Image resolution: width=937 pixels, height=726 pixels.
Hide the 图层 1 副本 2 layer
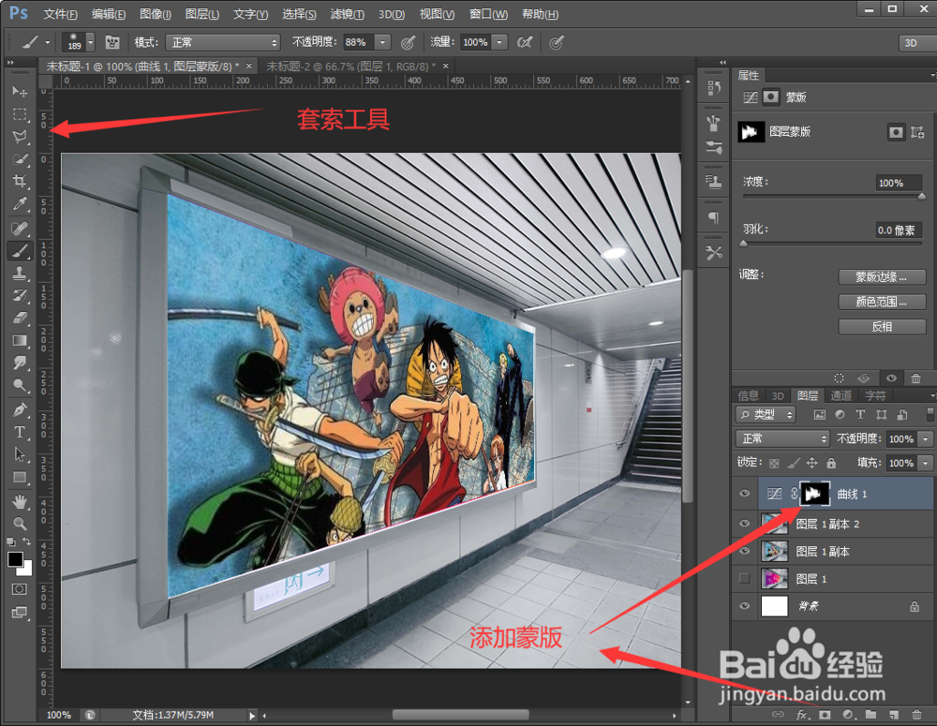tap(745, 524)
